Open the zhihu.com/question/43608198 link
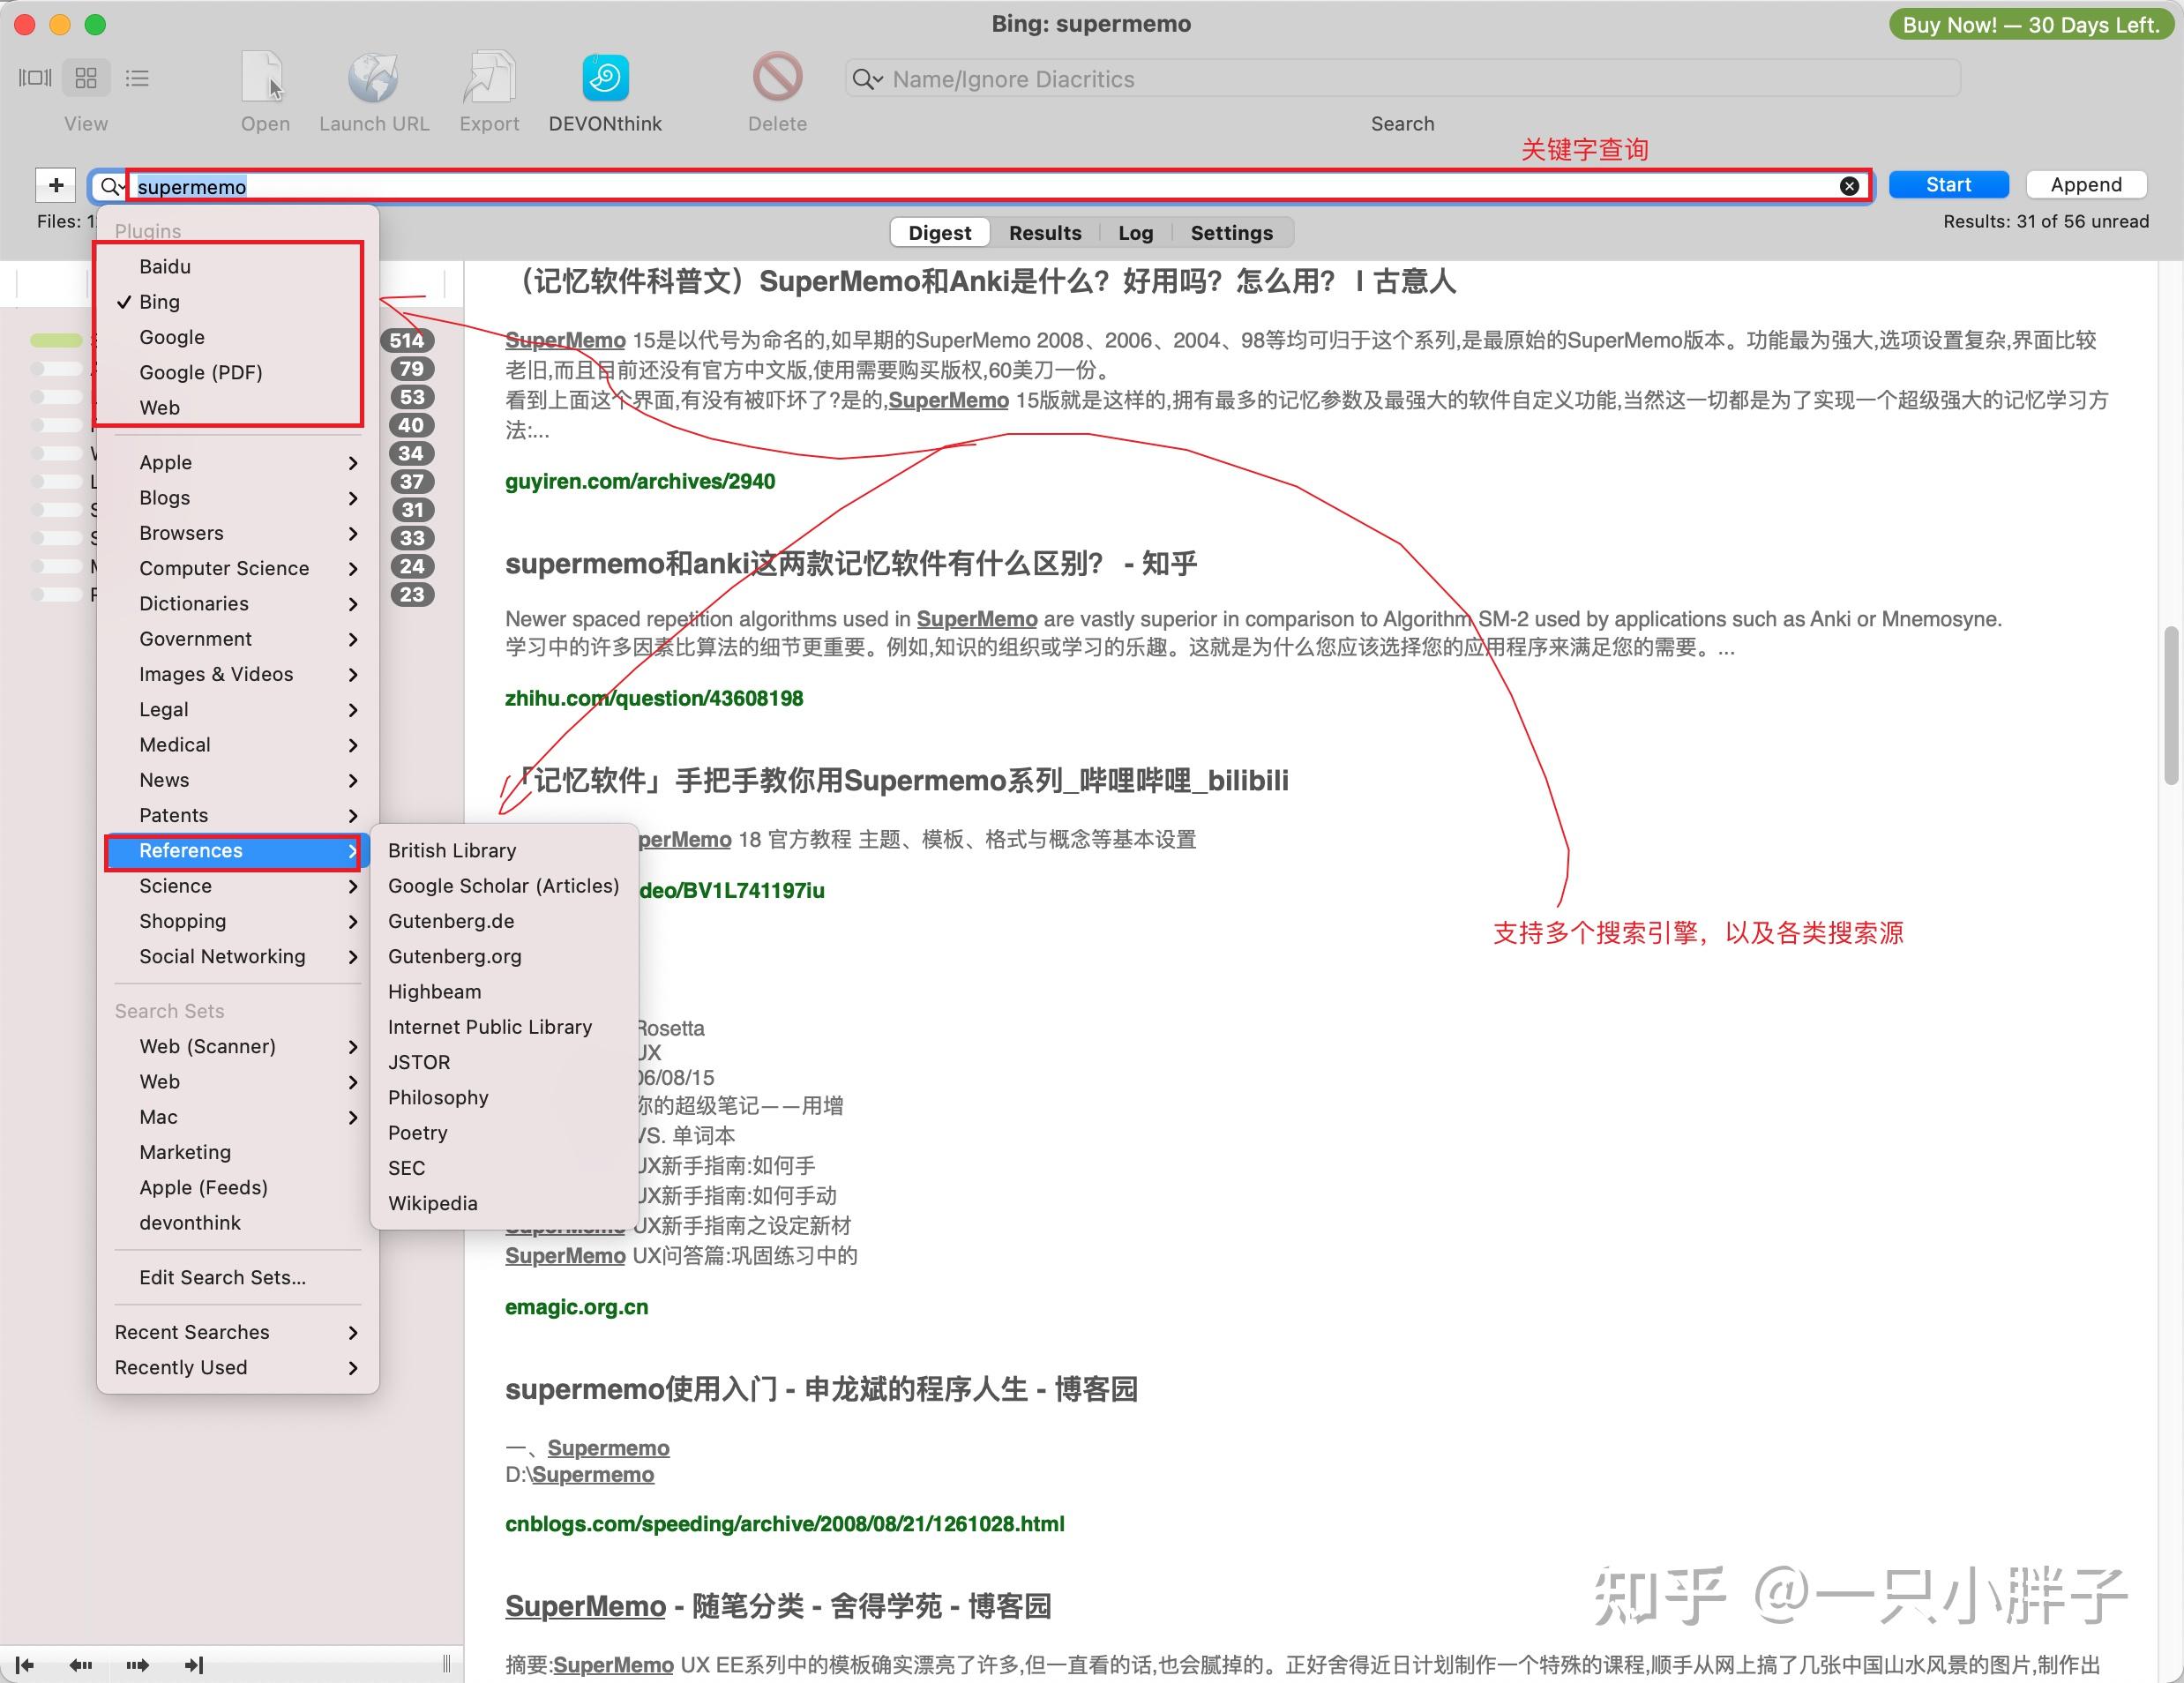The height and width of the screenshot is (1683, 2184). click(x=655, y=698)
